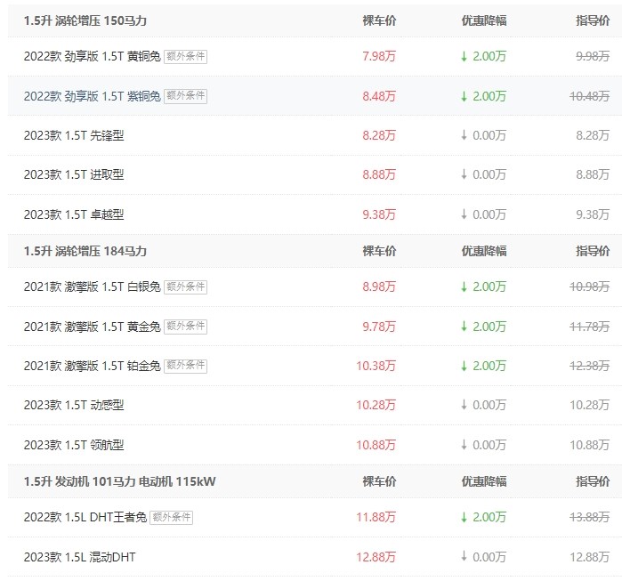Click the struck-through 10.98万 guide price
Image resolution: width=622 pixels, height=581 pixels.
[x=589, y=286]
